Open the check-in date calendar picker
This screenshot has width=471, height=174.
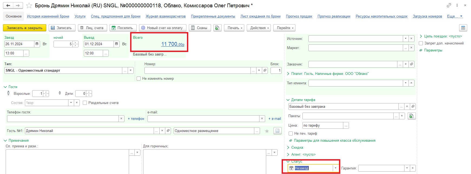coord(37,44)
